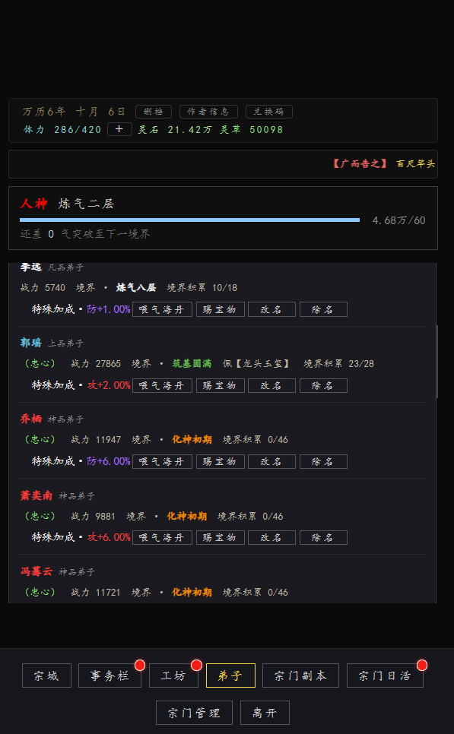Screen dimensions: 454x734
Task: Click 乔栖's 防+6.00% bonus text
Action: click(x=109, y=461)
